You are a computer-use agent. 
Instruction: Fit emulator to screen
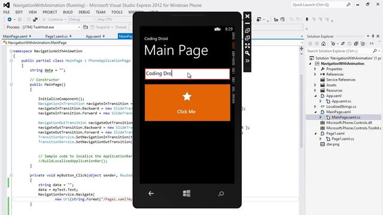pyautogui.click(x=247, y=45)
